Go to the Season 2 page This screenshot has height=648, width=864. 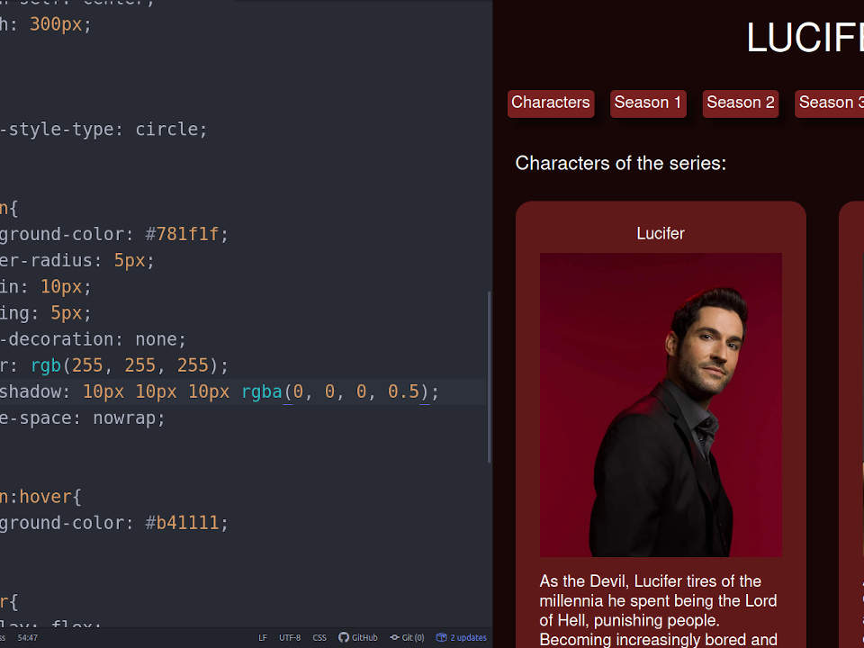pyautogui.click(x=741, y=103)
